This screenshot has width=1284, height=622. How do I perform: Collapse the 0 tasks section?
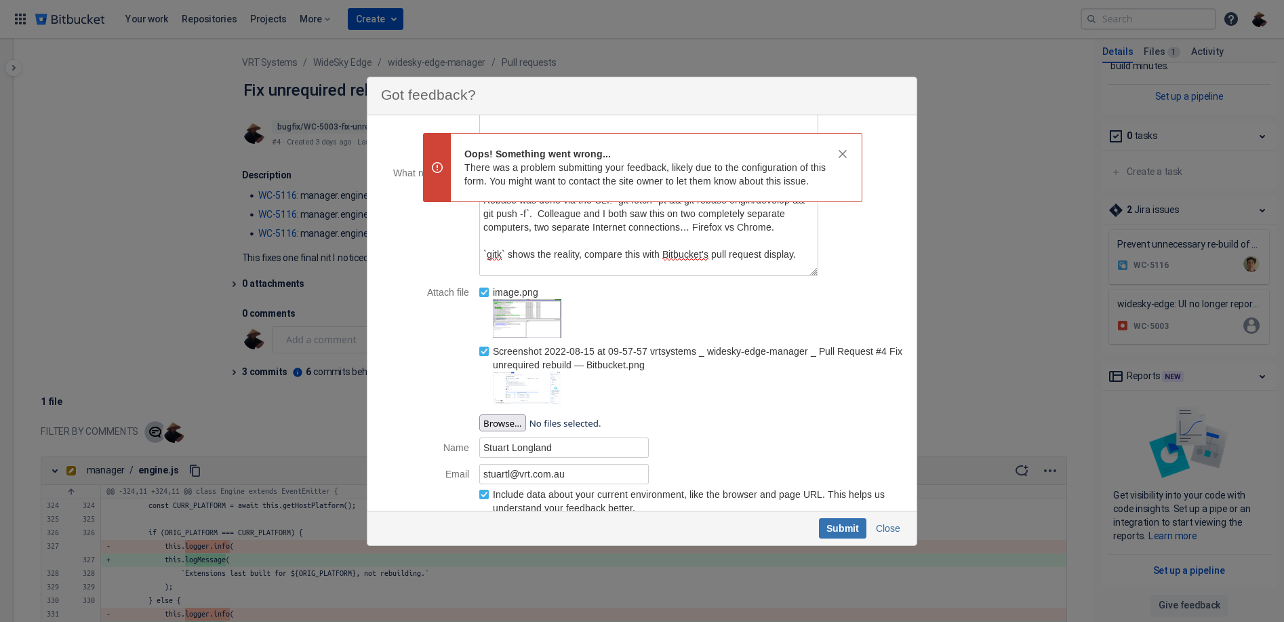[x=1262, y=136]
